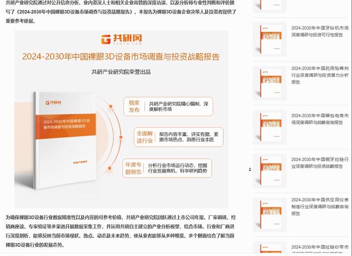The height and width of the screenshot is (256, 352).
Task: Click the 铜牙拉链 report cover thumbnail
Action: click(x=270, y=171)
